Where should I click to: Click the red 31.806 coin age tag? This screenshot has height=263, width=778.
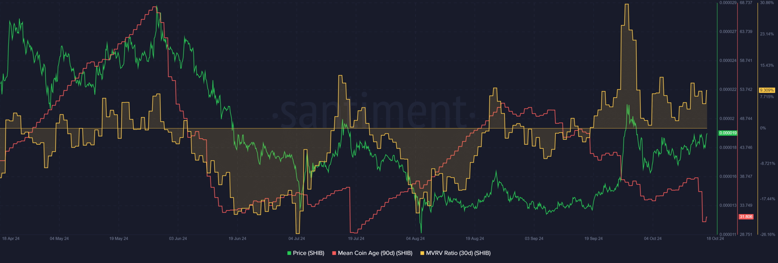coord(746,217)
